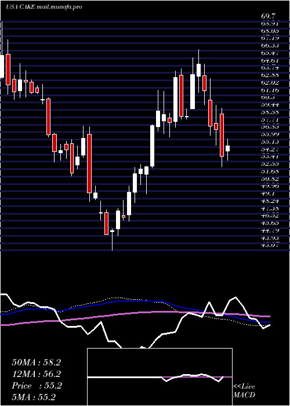Click the 54.27 price axis label

click(270, 149)
